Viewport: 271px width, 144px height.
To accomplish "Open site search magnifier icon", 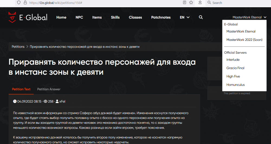I will tap(201, 17).
